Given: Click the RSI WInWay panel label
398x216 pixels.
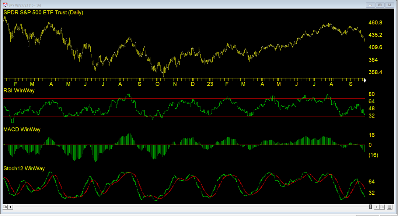Looking at the screenshot, I should pos(18,90).
